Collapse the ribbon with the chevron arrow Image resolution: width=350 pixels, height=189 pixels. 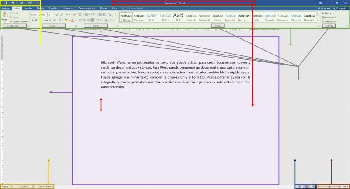347,26
